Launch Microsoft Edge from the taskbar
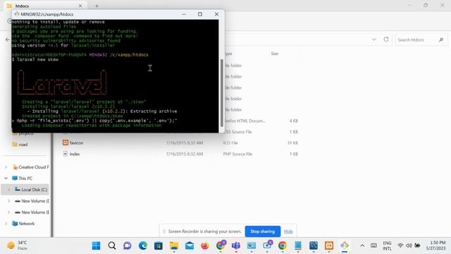Image resolution: width=451 pixels, height=254 pixels. click(x=142, y=246)
